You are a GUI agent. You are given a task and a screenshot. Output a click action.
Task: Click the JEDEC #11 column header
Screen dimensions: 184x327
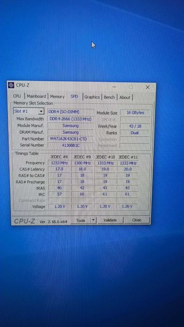pyautogui.click(x=128, y=157)
